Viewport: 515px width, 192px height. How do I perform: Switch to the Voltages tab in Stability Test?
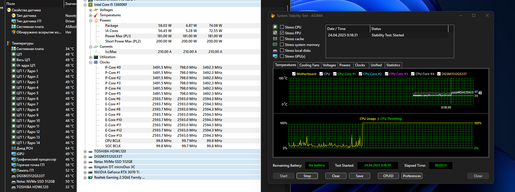click(329, 65)
